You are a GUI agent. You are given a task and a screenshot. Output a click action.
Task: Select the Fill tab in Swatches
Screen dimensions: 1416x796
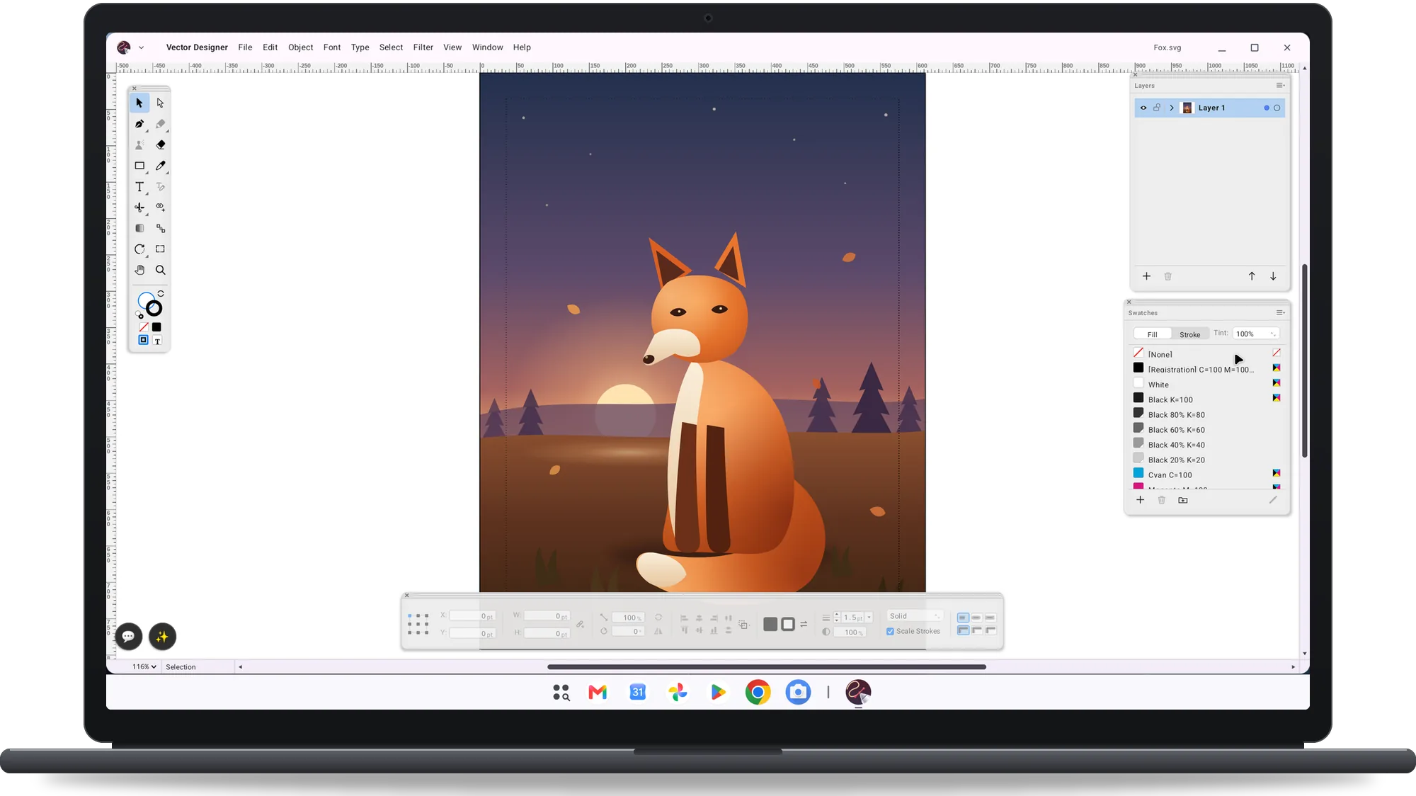tap(1153, 334)
